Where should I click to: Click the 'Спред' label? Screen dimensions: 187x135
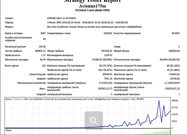117,46
